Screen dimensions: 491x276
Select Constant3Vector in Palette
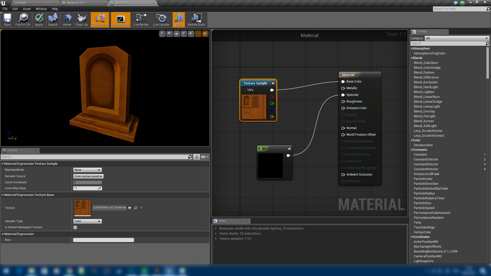(x=426, y=164)
